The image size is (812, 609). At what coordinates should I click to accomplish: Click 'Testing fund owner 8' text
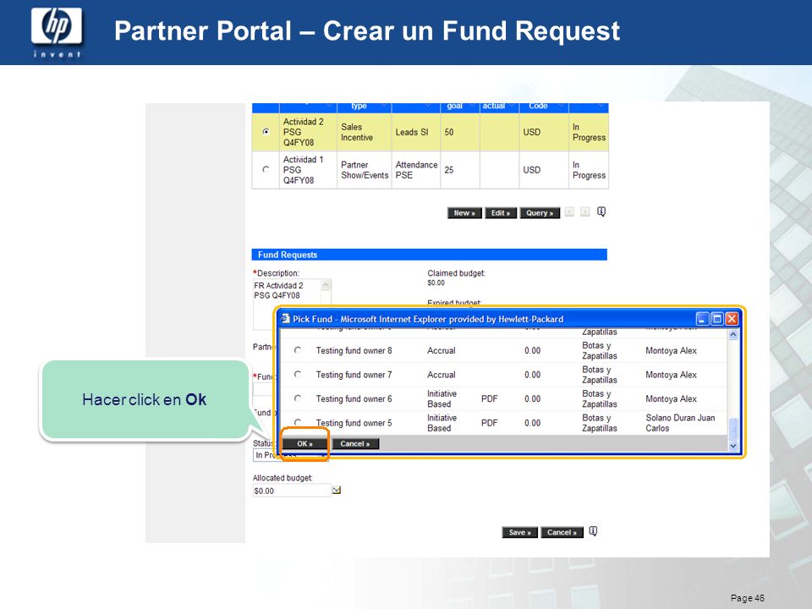354,350
